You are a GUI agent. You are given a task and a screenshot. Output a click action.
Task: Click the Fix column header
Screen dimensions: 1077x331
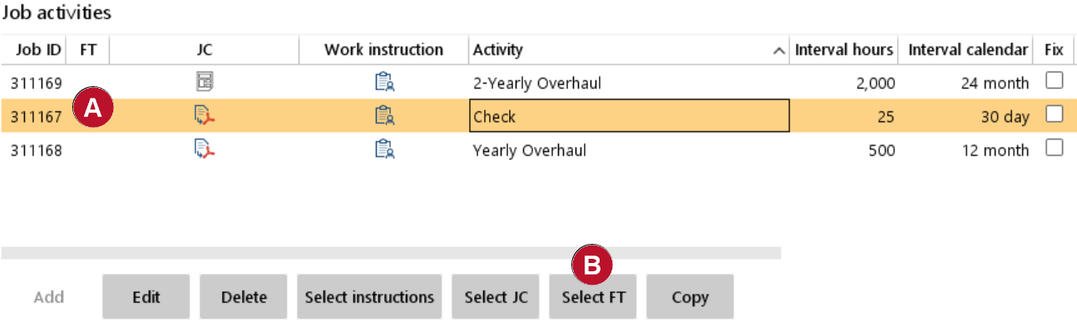(1054, 50)
